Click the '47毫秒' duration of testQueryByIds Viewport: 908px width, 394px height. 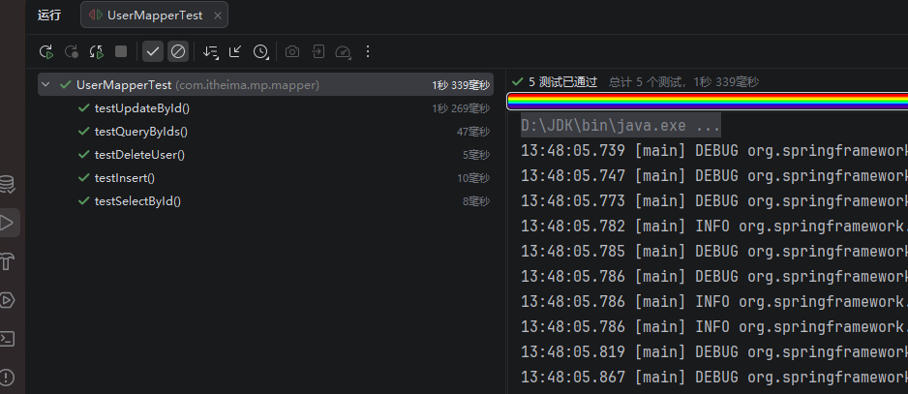[473, 132]
